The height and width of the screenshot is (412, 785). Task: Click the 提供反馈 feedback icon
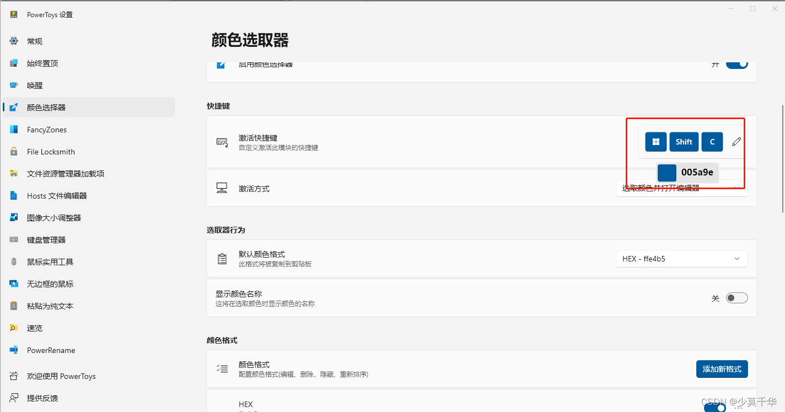14,398
